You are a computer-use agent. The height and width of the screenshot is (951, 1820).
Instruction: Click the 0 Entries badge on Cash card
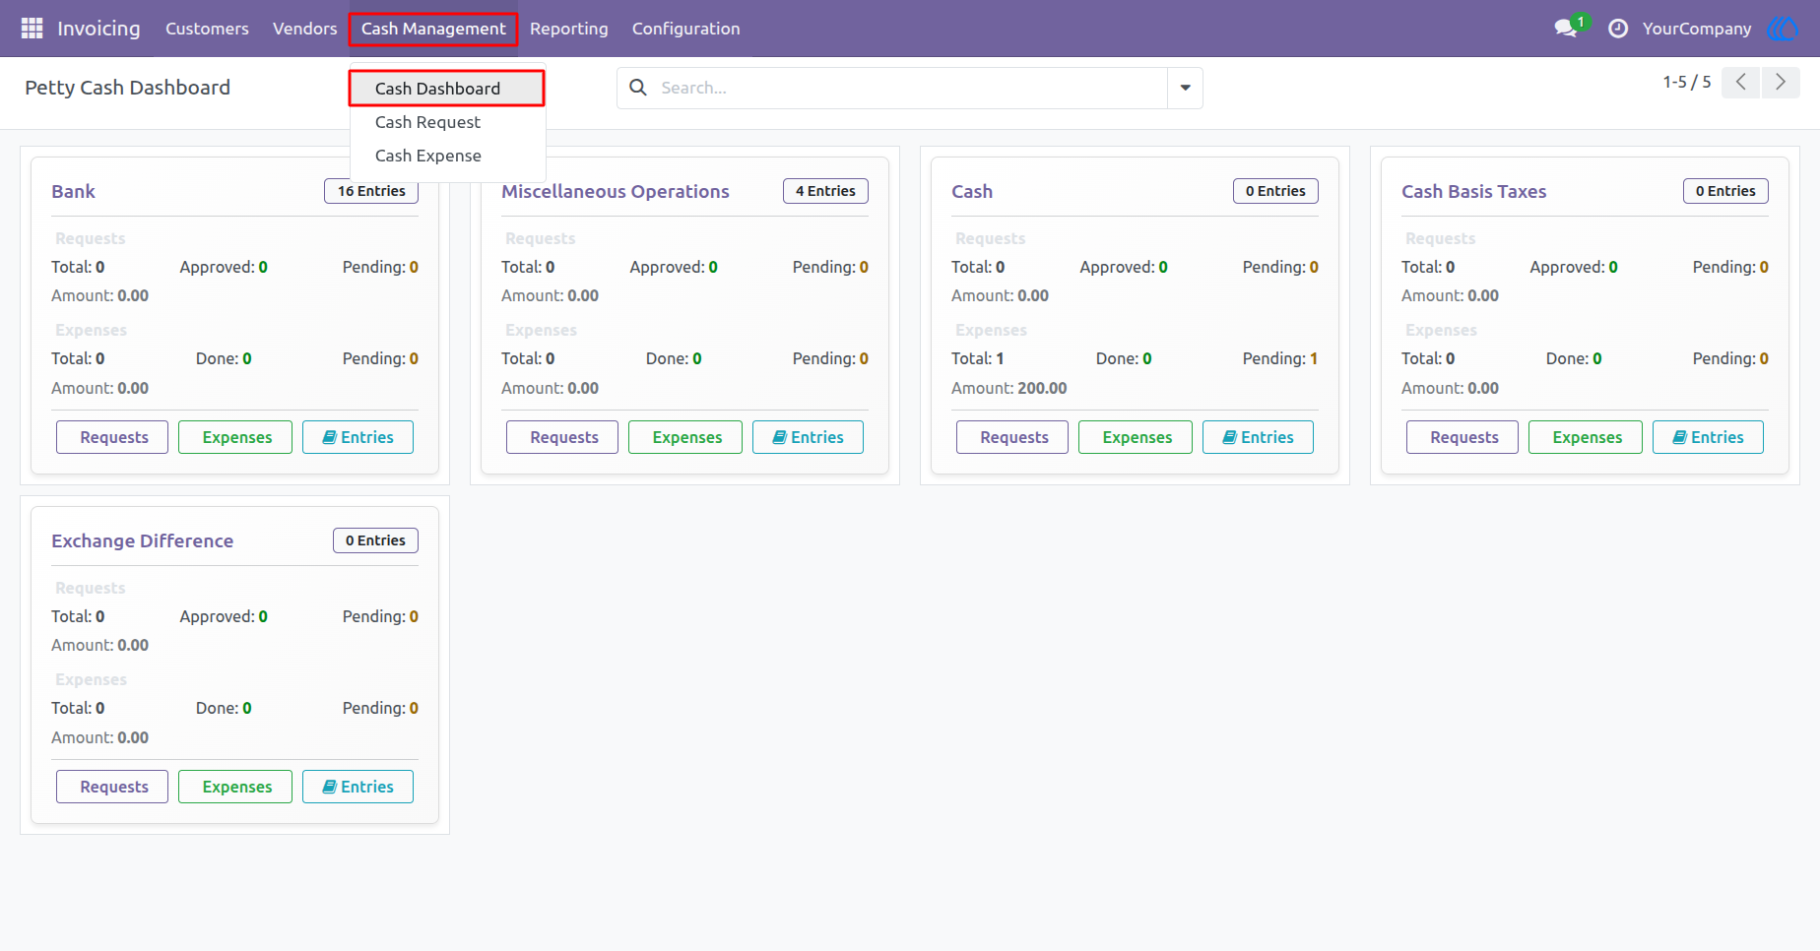point(1275,191)
